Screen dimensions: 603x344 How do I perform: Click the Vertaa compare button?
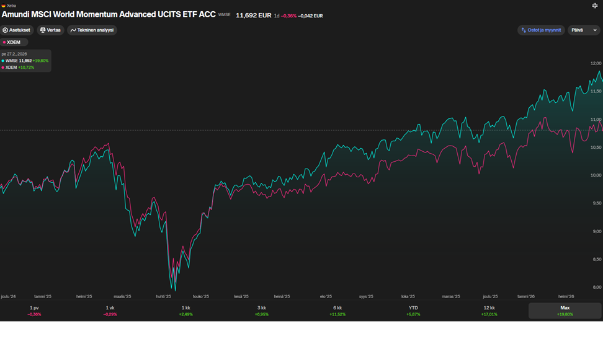pos(50,30)
